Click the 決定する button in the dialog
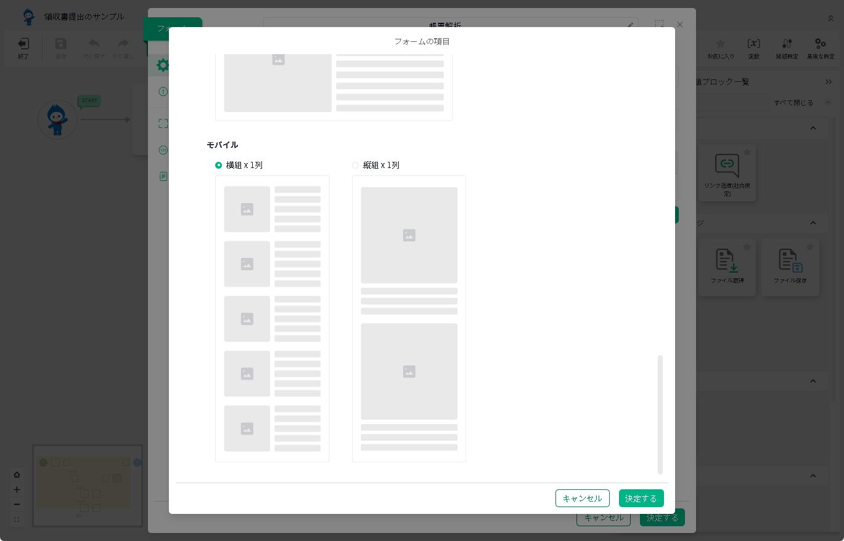 641,499
